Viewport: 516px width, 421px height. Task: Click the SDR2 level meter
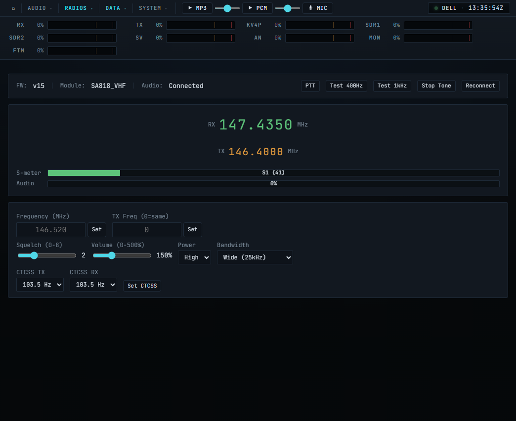tap(82, 38)
